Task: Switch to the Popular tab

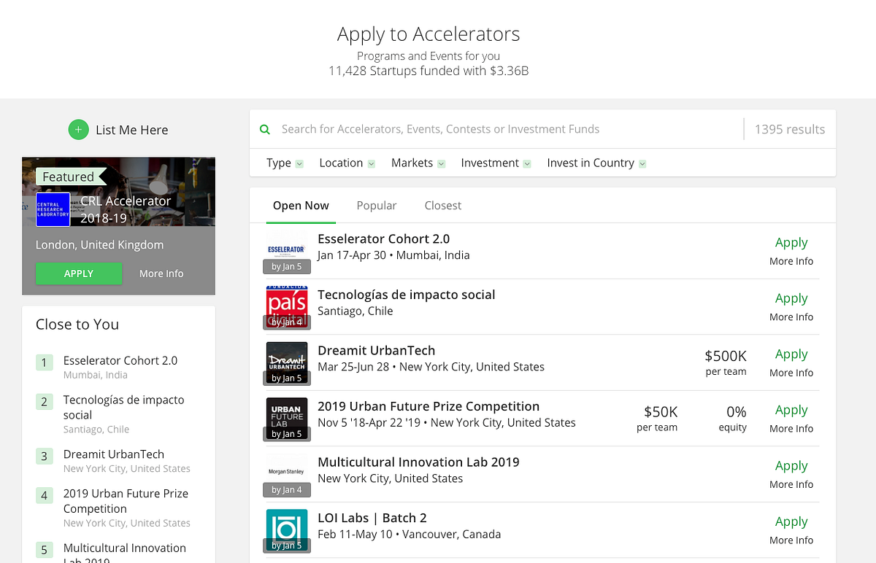Action: [377, 206]
